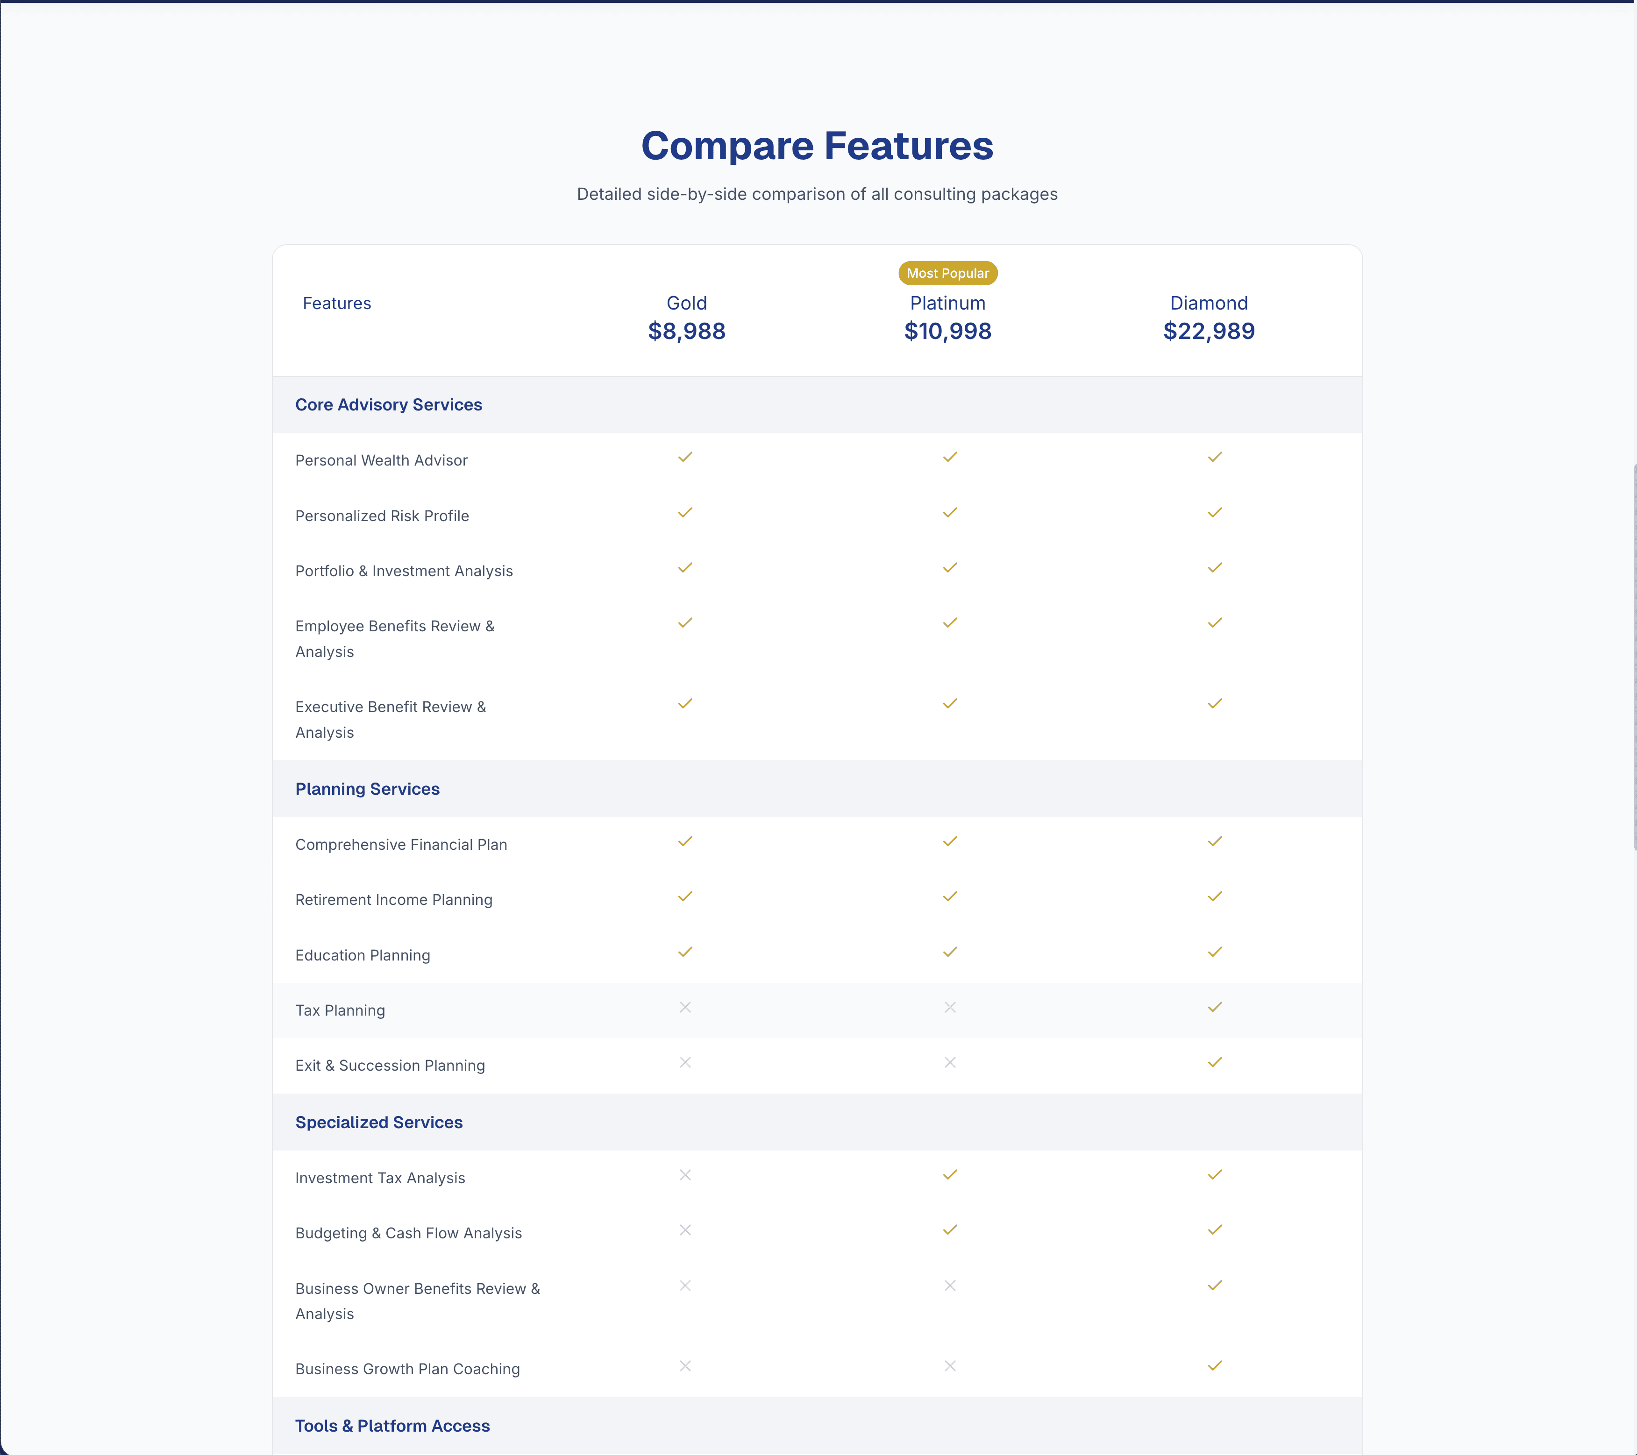The height and width of the screenshot is (1455, 1637).
Task: Click the Platinum checkmark for Retirement Income Planning
Action: tap(949, 897)
